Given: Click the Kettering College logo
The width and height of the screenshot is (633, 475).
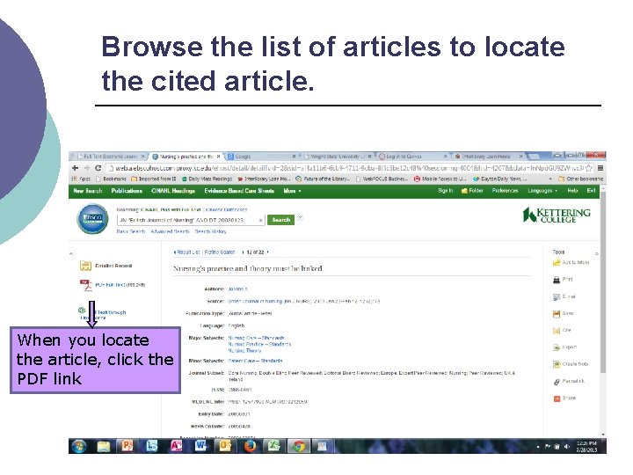Looking at the screenshot, I should (x=557, y=215).
